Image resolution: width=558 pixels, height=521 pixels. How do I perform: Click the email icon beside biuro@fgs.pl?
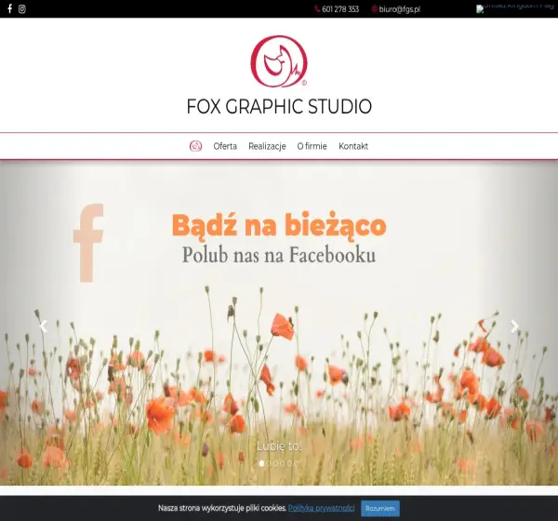375,9
